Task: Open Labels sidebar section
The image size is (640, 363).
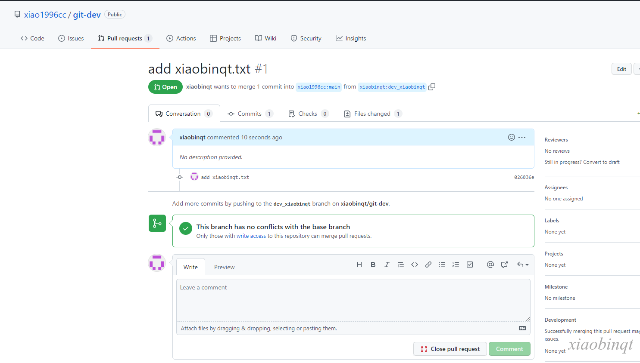Action: [552, 221]
